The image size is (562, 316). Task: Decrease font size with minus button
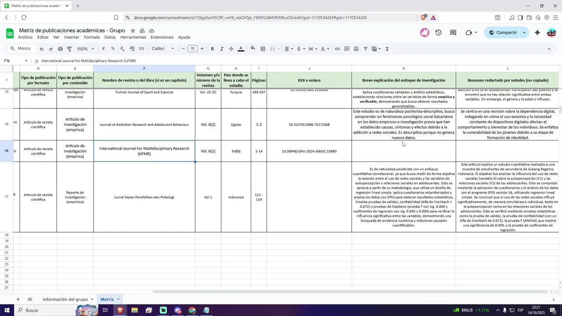click(183, 49)
